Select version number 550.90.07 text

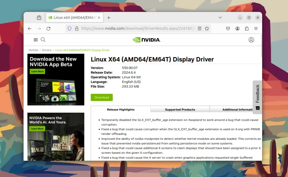tap(130, 68)
